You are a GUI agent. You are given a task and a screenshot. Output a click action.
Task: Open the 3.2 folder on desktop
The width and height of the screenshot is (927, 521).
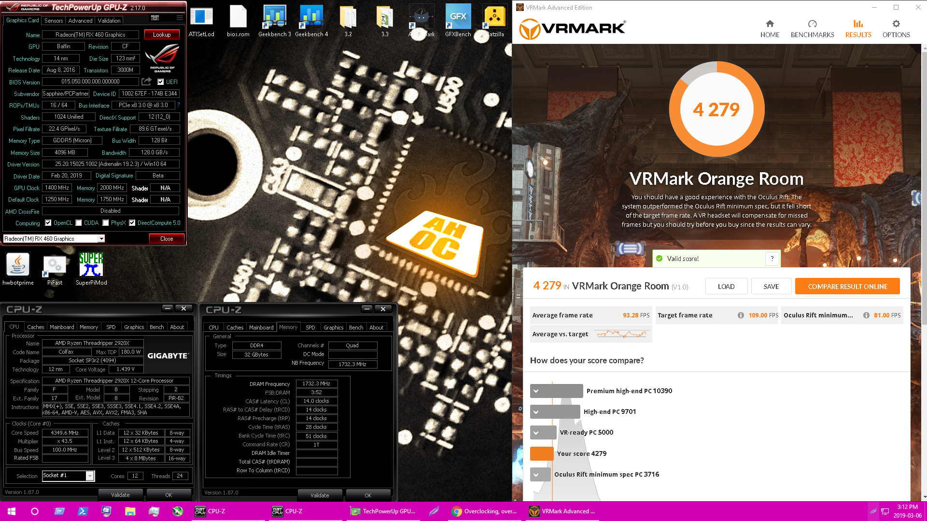click(x=348, y=21)
